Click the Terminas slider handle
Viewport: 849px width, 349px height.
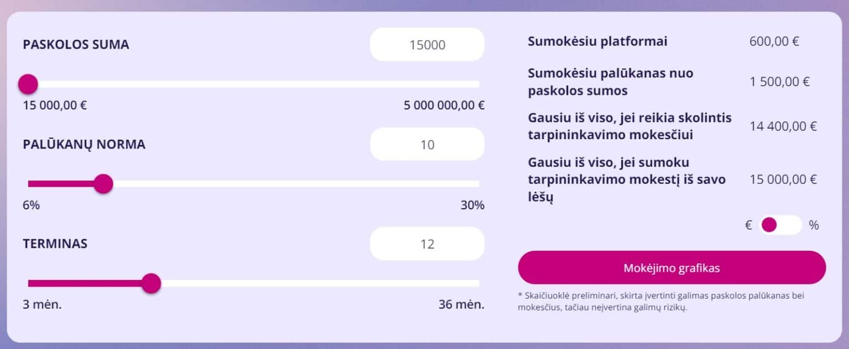151,283
